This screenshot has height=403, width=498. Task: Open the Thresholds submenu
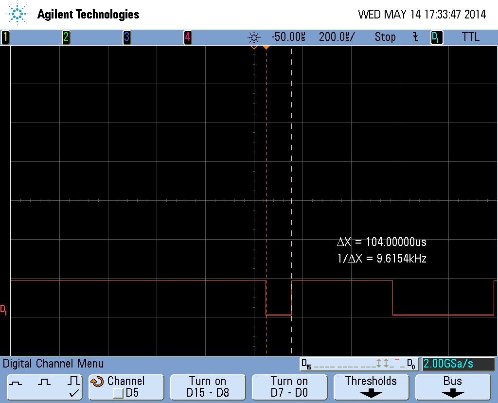[x=371, y=387]
